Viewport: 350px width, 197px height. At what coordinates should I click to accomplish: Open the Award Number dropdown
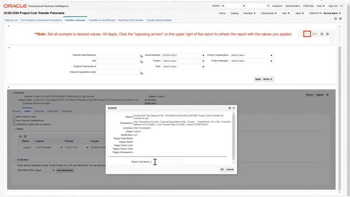click(203, 55)
